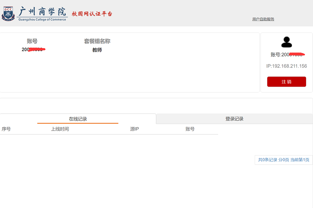This screenshot has width=313, height=208.
Task: Click the 套餐组名称 label
Action: point(97,41)
